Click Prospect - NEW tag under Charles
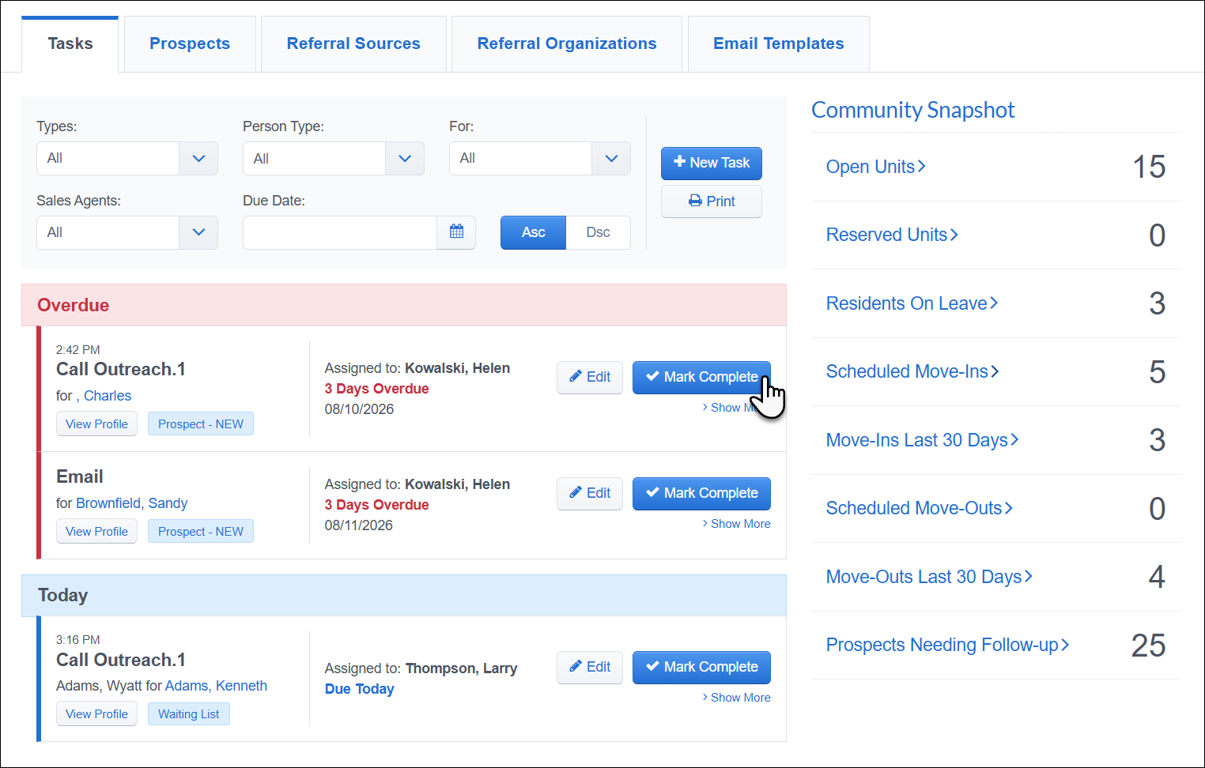This screenshot has width=1205, height=768. coord(201,424)
